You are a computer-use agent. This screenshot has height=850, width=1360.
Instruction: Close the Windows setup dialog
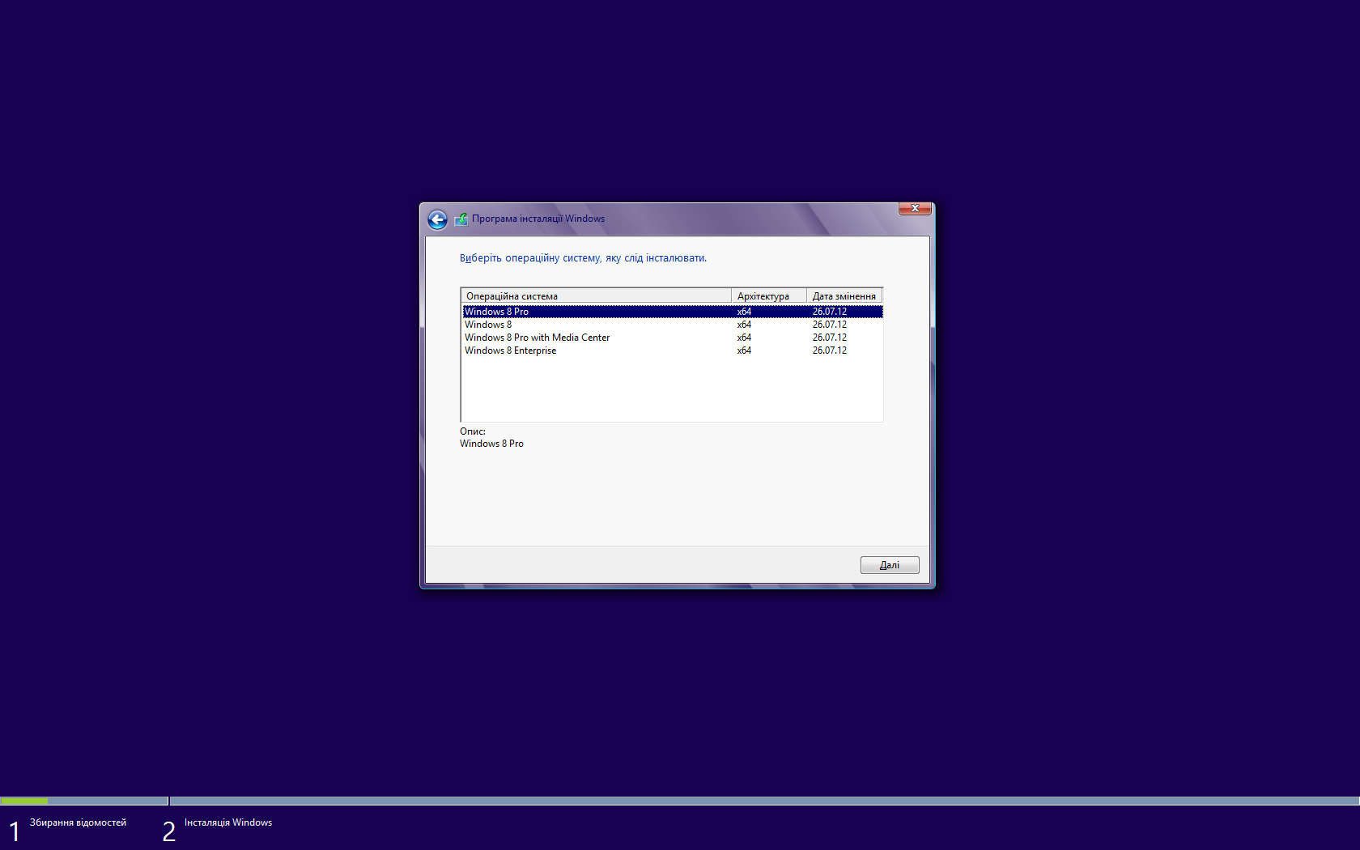[x=915, y=209]
